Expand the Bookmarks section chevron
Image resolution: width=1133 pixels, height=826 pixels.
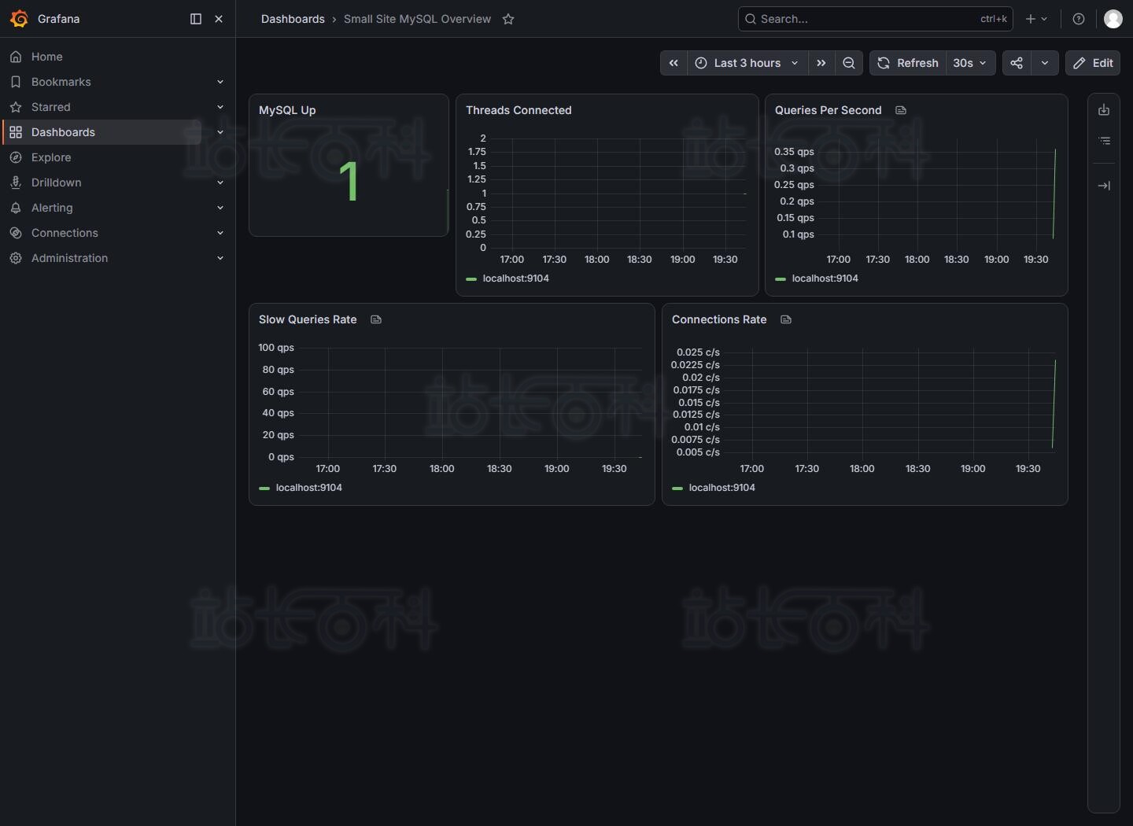tap(220, 82)
